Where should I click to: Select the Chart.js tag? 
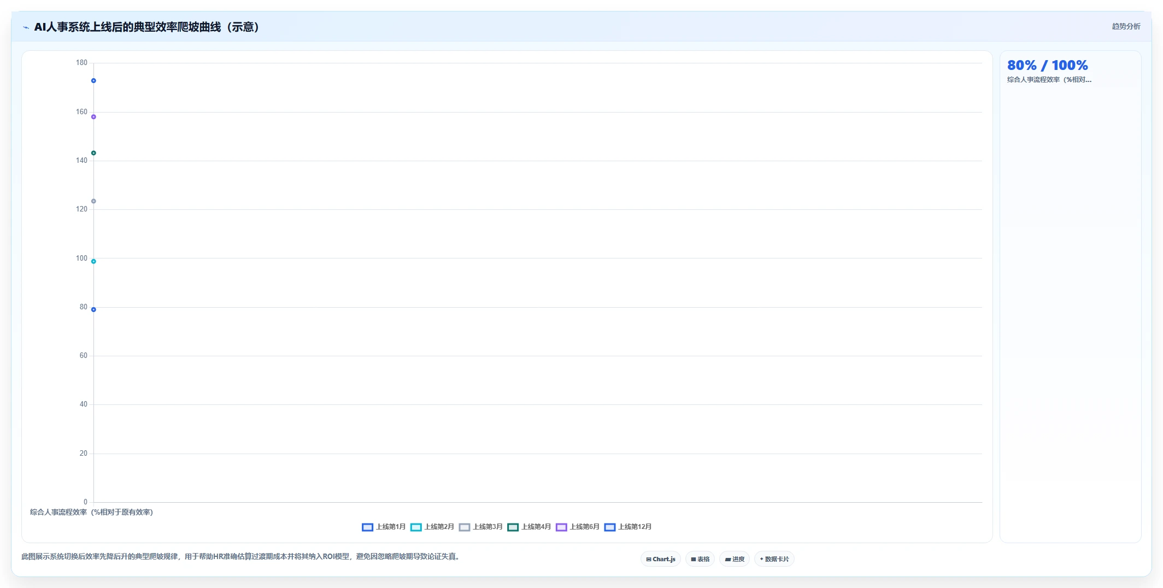[x=660, y=559]
